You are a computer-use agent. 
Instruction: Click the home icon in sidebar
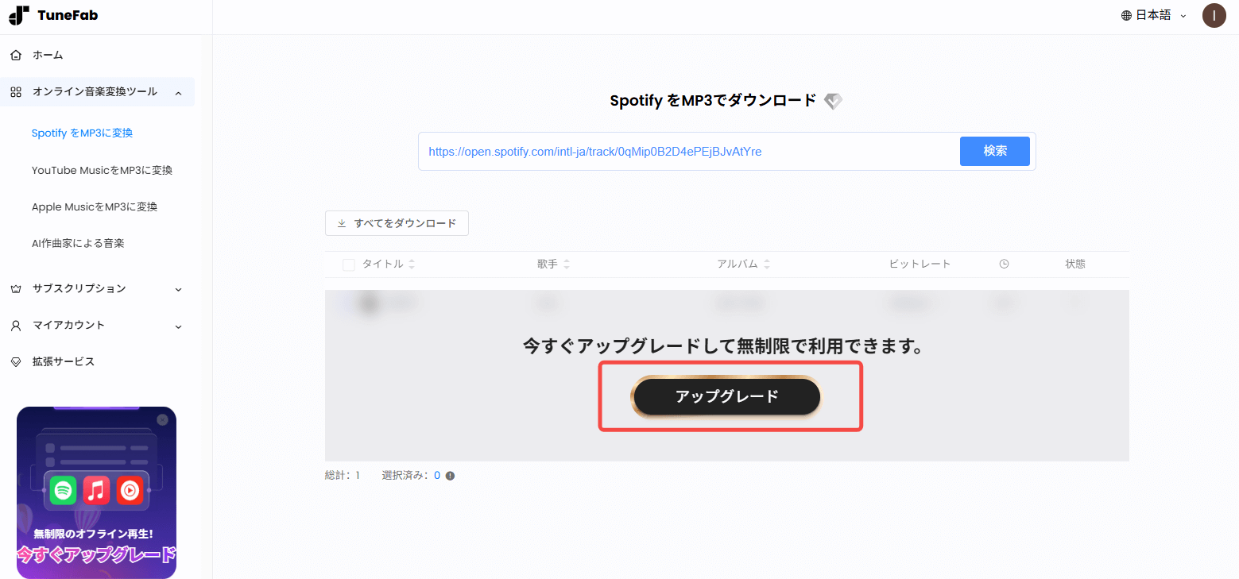pos(16,56)
